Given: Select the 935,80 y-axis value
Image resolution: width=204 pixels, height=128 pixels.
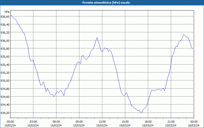Looking at the screenshot, I should click(5, 49).
